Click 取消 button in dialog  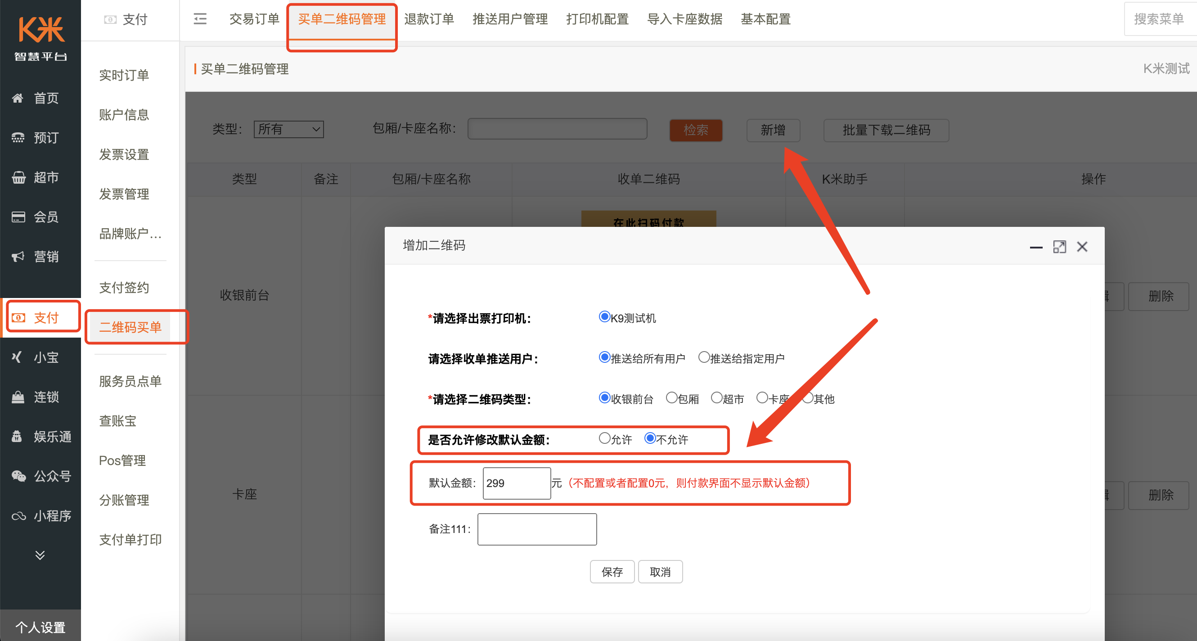[x=660, y=572]
